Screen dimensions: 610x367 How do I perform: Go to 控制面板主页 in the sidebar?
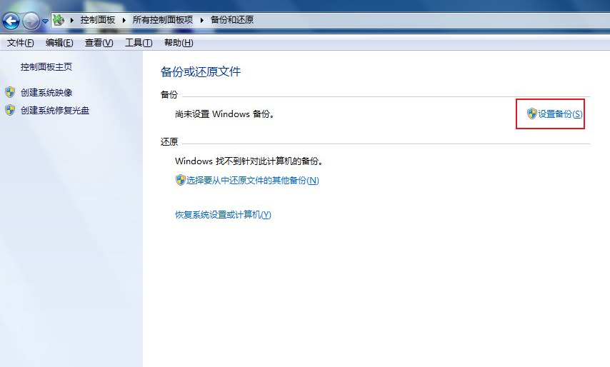click(46, 67)
